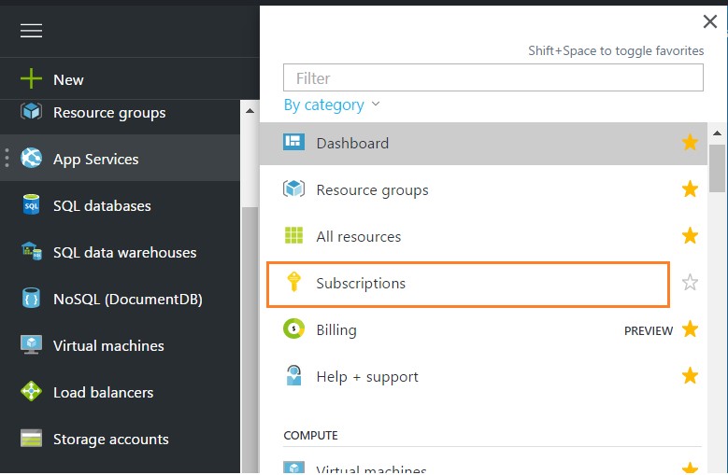Click the NoSQL (DocumentDB) icon
The width and height of the screenshot is (728, 475).
tap(32, 299)
